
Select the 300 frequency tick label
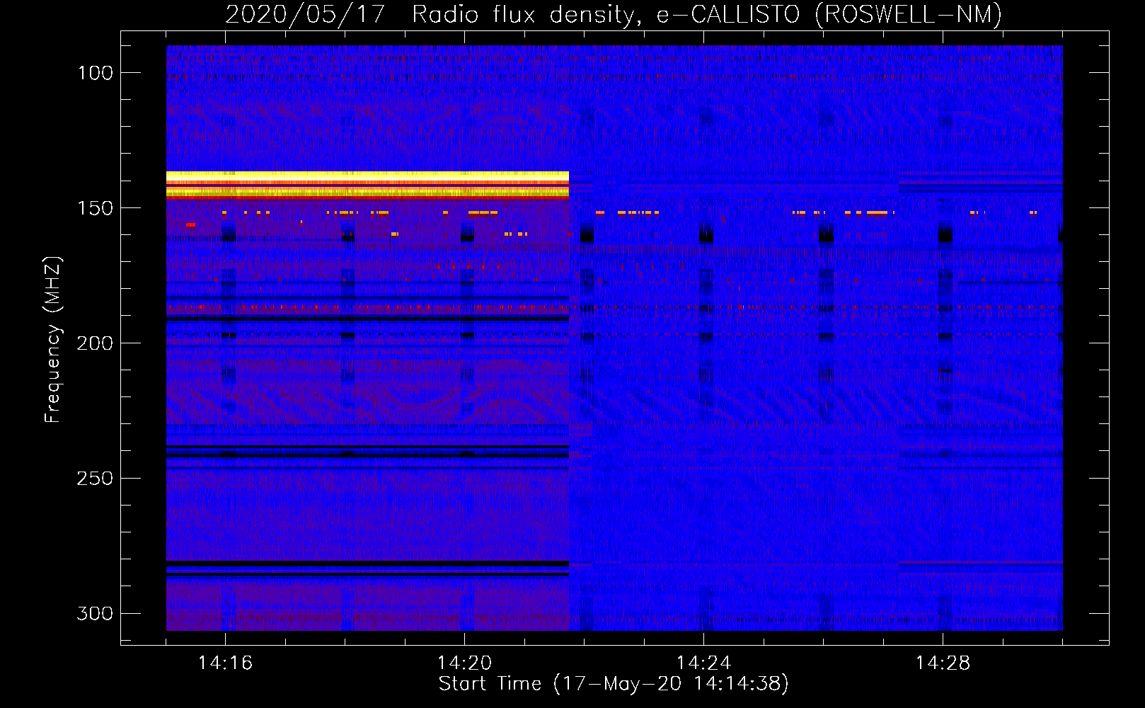point(95,613)
